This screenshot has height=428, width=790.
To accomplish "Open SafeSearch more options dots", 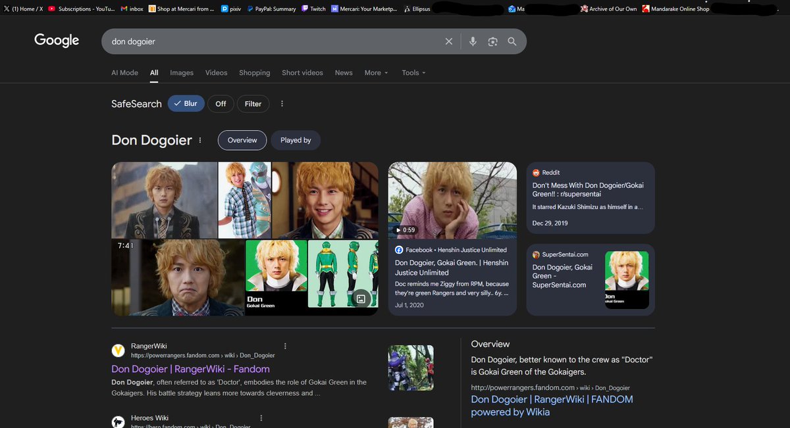I will point(282,104).
